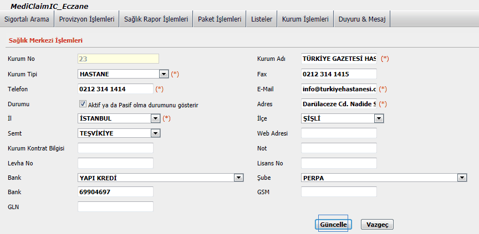Expand the Semt dropdown showing TEŞVİKİYE
Image resolution: width=479 pixels, height=234 pixels.
(x=155, y=133)
